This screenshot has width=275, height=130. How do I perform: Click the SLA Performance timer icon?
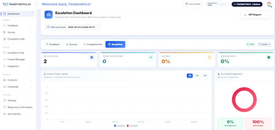click(219, 74)
